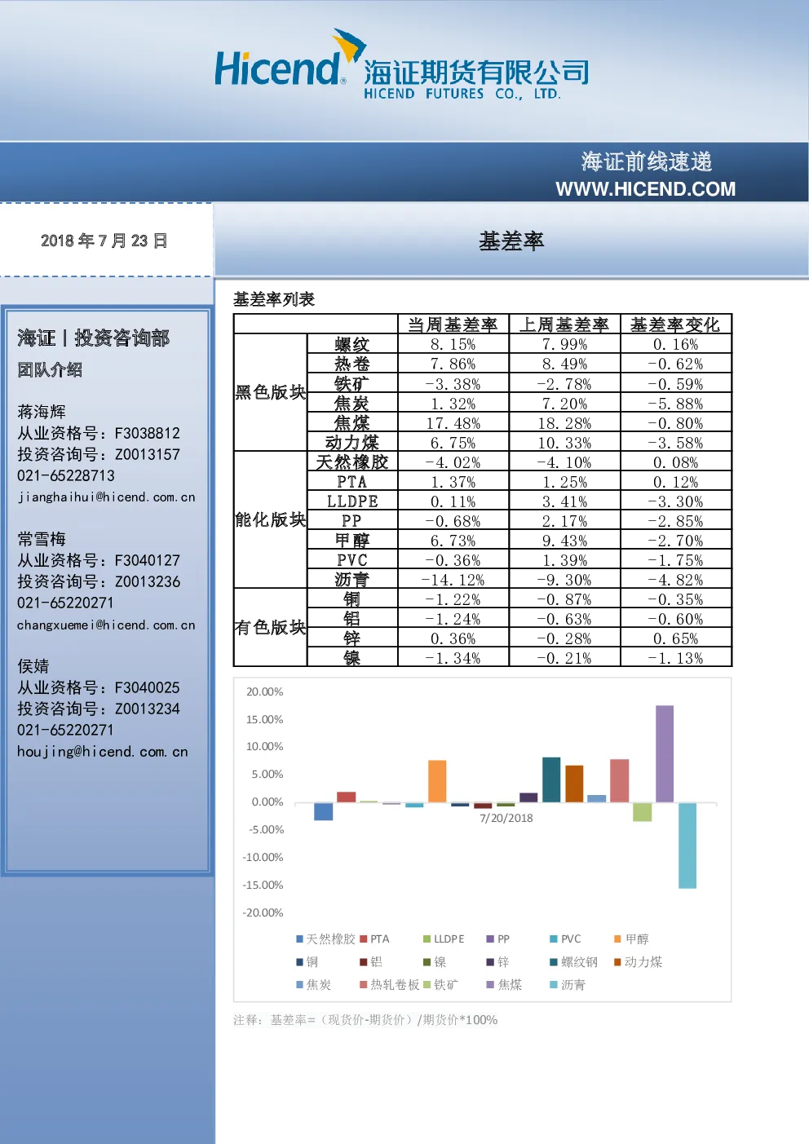Select the -1.13% change for 镍
The width and height of the screenshot is (809, 1144).
(675, 658)
